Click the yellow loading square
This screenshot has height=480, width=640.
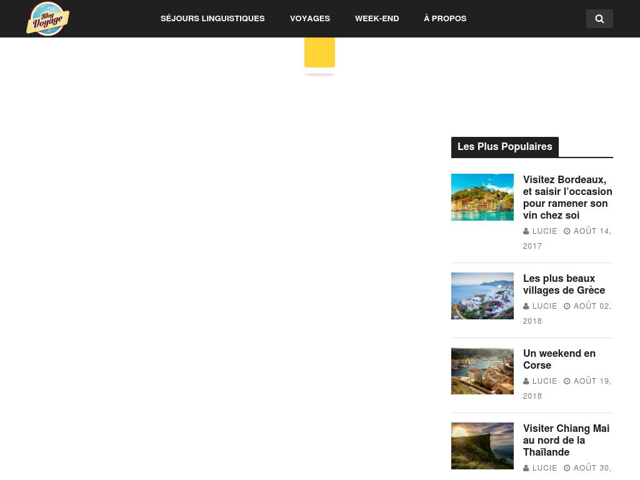pyautogui.click(x=319, y=52)
